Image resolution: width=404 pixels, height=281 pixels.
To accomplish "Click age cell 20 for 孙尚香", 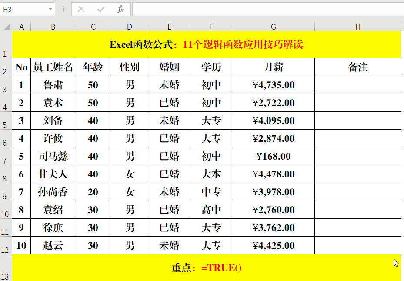I will coord(93,192).
